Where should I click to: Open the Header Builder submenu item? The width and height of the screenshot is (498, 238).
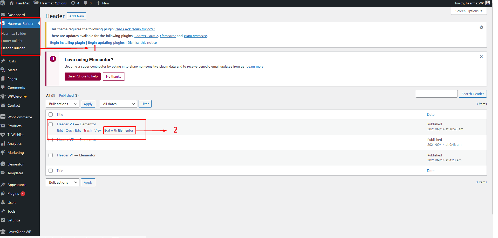pyautogui.click(x=13, y=48)
